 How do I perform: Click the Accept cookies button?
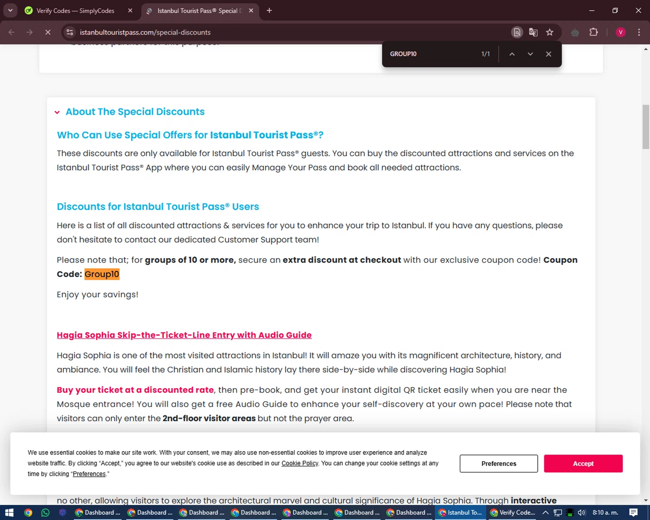coord(583,464)
